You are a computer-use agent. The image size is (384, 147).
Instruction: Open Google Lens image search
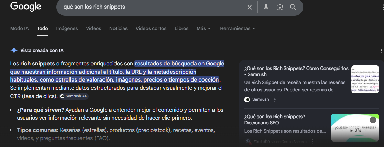pyautogui.click(x=279, y=7)
